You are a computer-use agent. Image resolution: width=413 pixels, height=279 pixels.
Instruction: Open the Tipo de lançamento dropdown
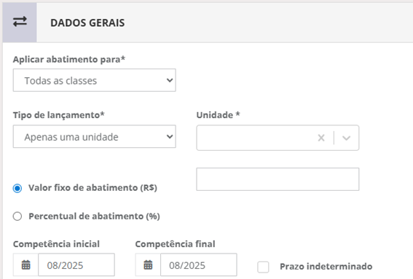pyautogui.click(x=94, y=136)
